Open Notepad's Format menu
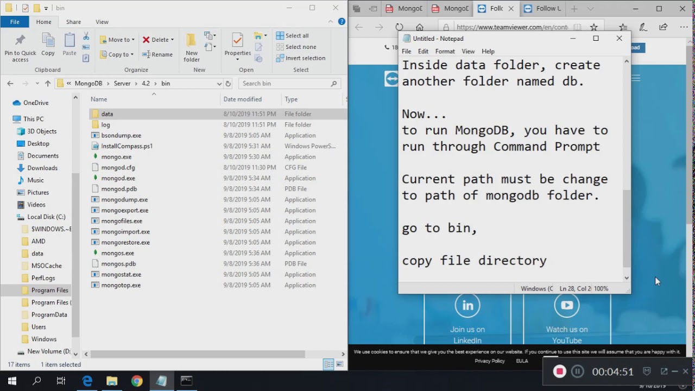This screenshot has height=391, width=695. pos(445,51)
